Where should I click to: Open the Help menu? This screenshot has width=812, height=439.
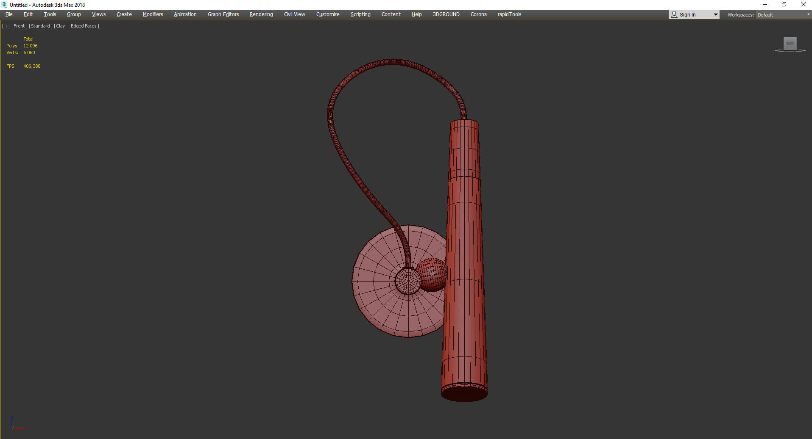417,14
